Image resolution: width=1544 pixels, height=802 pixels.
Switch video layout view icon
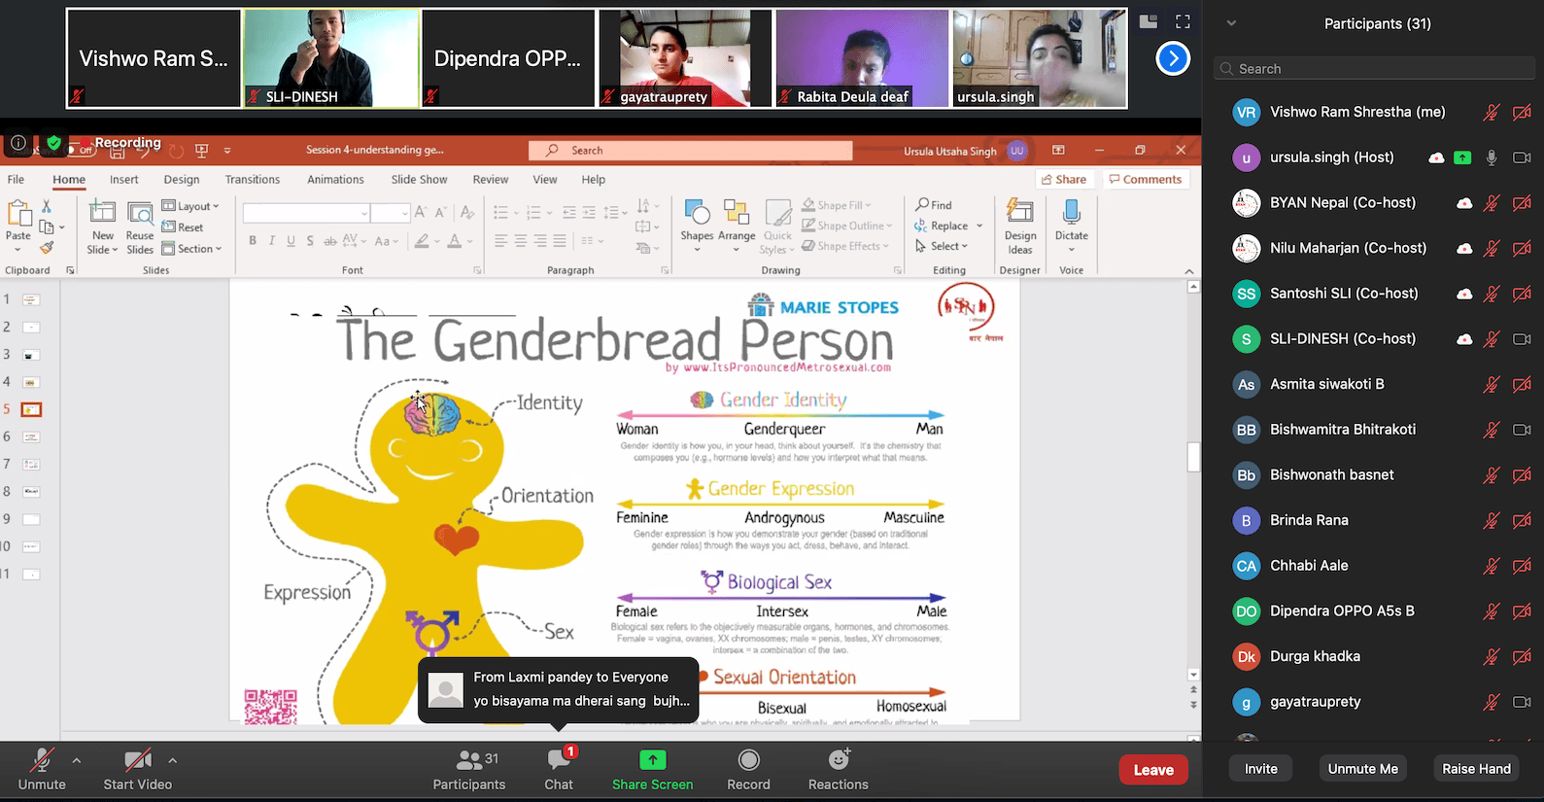1149,21
